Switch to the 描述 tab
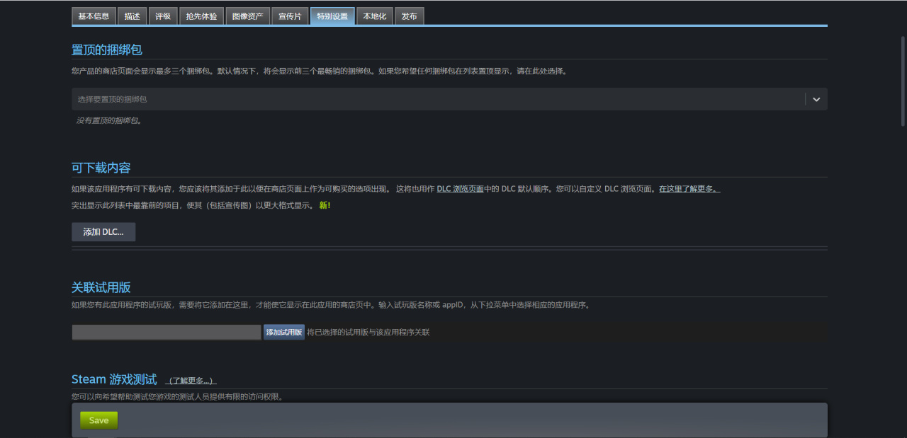The width and height of the screenshot is (907, 438). coord(132,16)
